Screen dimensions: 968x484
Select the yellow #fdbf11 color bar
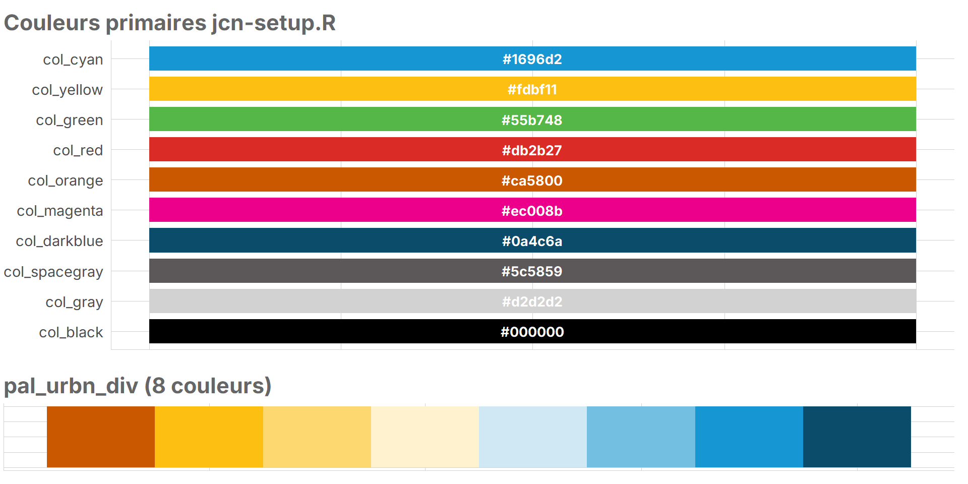532,89
